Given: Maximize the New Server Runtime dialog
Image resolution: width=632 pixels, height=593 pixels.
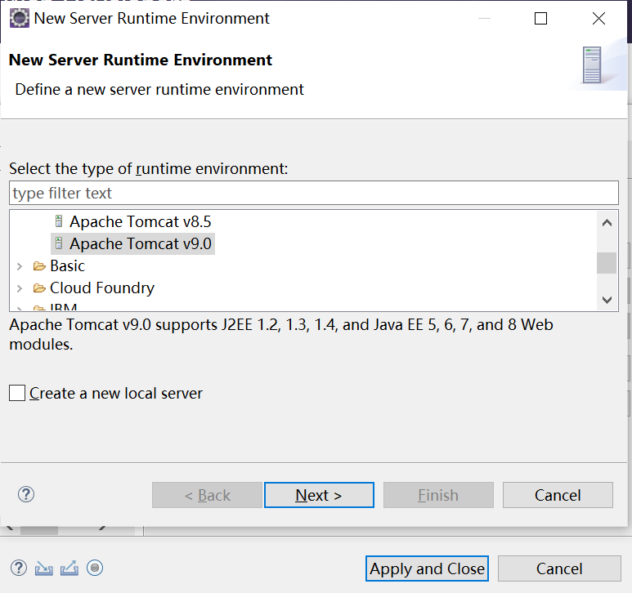Looking at the screenshot, I should pos(541,19).
